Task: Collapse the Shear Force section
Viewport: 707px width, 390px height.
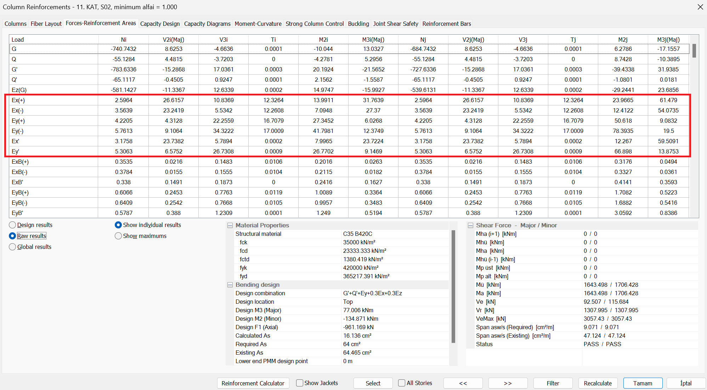Action: [470, 226]
